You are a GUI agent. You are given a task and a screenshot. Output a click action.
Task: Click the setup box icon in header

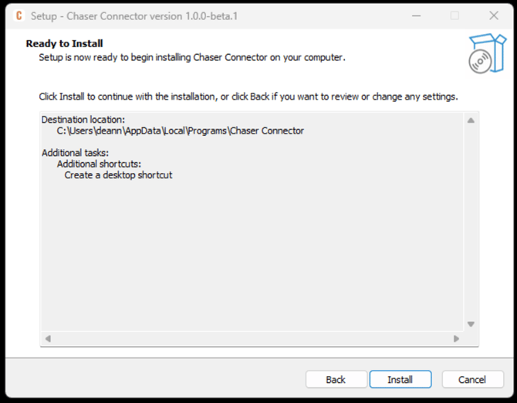[486, 53]
